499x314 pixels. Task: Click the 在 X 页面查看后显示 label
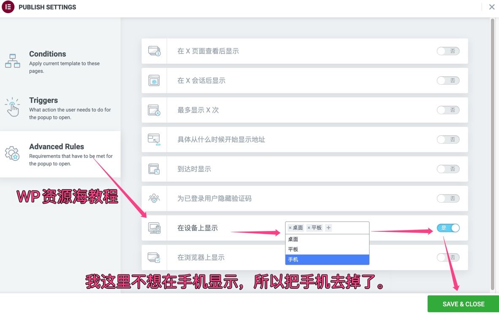click(208, 51)
